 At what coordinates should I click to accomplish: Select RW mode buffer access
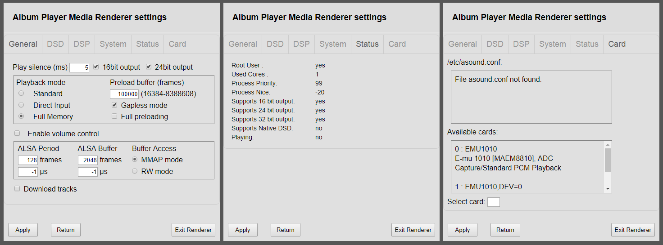(x=135, y=171)
